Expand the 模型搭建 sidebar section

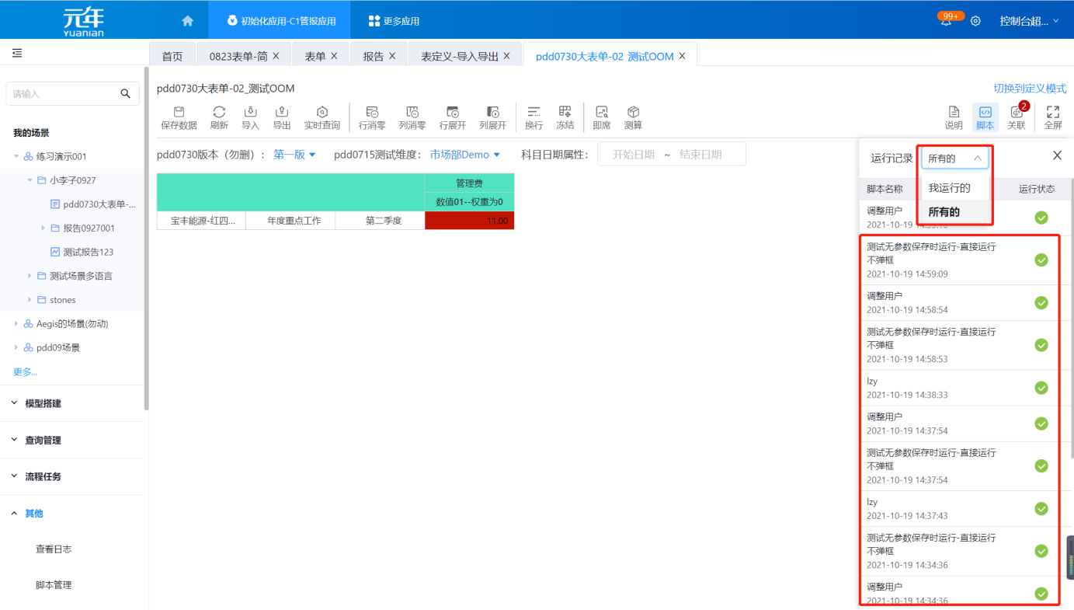click(x=43, y=403)
